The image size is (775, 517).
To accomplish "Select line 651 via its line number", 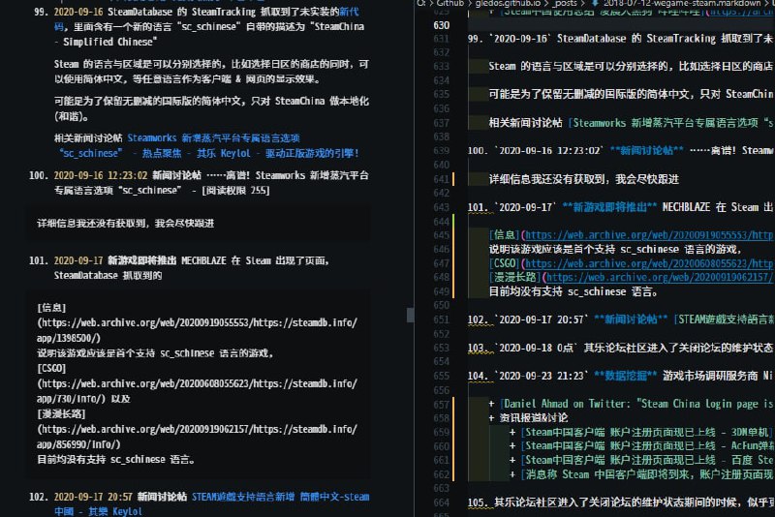I will pyautogui.click(x=441, y=319).
